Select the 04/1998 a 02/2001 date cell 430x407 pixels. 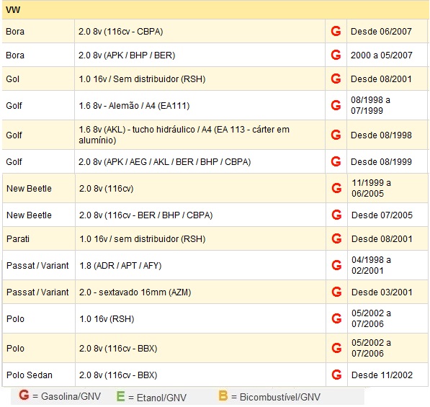coord(388,265)
